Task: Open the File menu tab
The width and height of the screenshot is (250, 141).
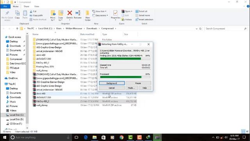Action: (x=5, y=6)
